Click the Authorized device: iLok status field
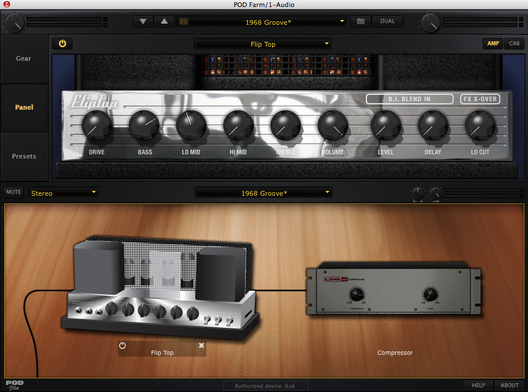528x392 pixels. coord(266,386)
